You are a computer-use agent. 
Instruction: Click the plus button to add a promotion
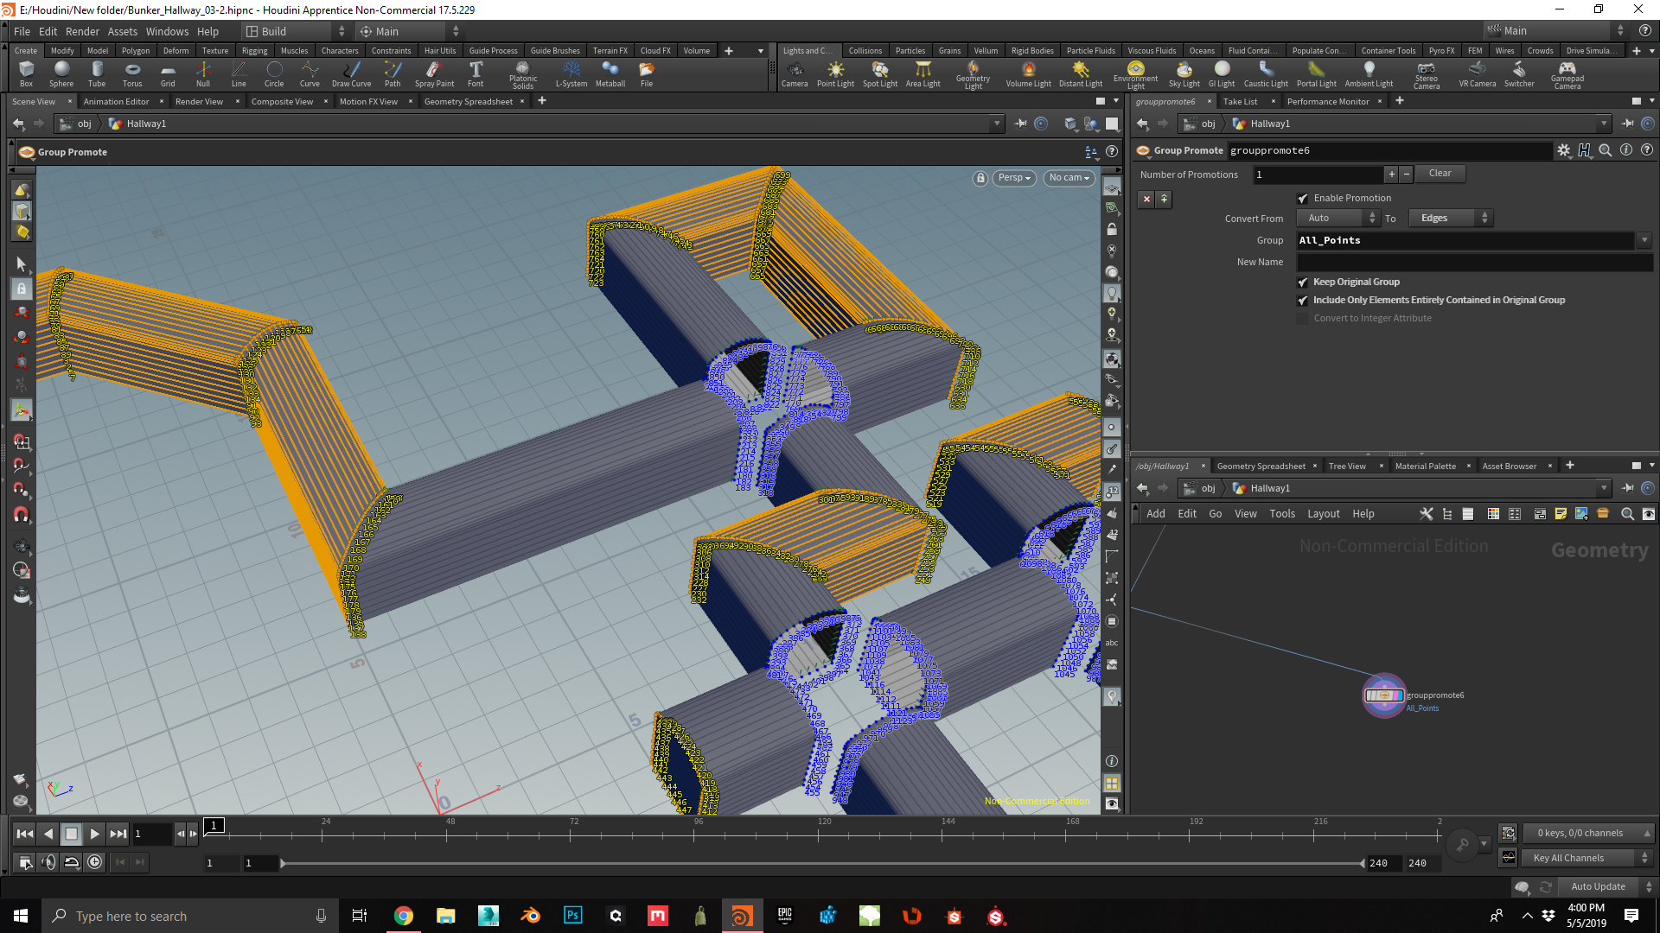pyautogui.click(x=1391, y=175)
